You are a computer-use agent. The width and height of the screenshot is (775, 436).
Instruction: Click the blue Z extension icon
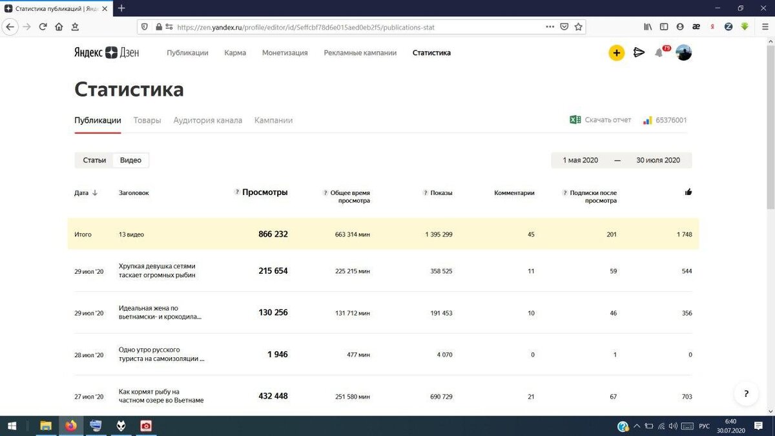(728, 27)
